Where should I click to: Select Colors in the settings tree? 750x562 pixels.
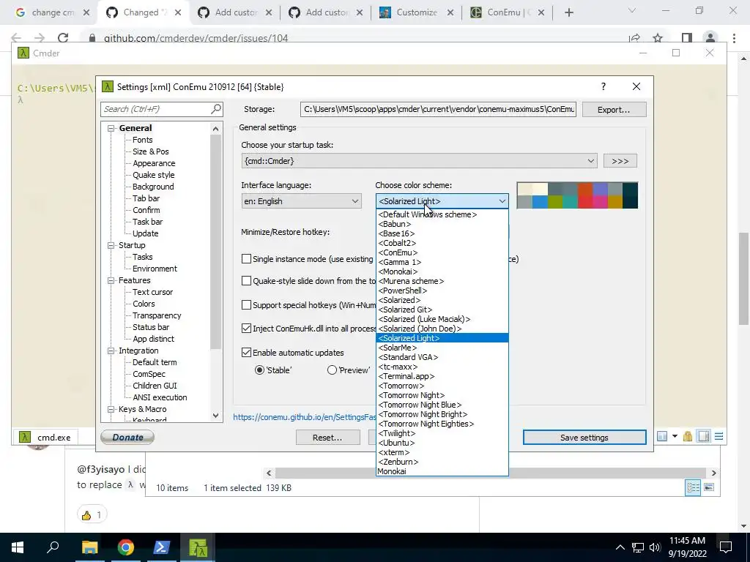tap(144, 304)
